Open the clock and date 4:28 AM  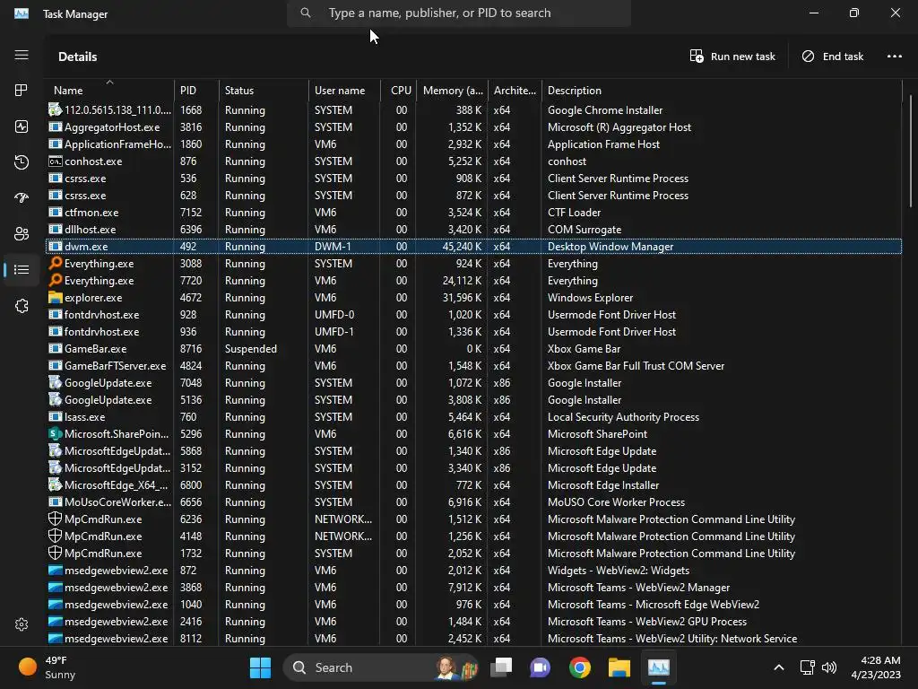876,667
